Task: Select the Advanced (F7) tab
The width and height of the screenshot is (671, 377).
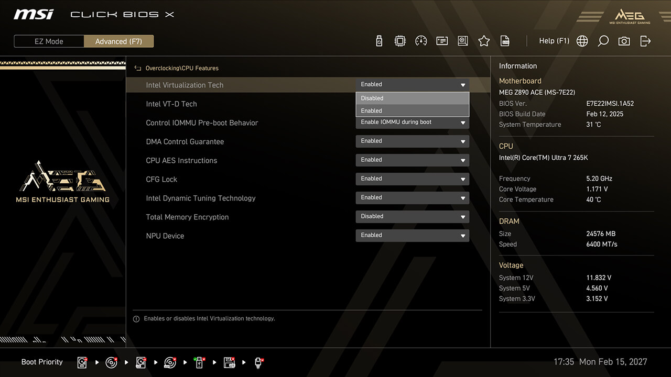Action: click(118, 41)
